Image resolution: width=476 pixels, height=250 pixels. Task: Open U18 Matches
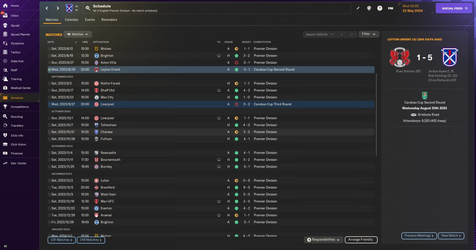click(91, 240)
